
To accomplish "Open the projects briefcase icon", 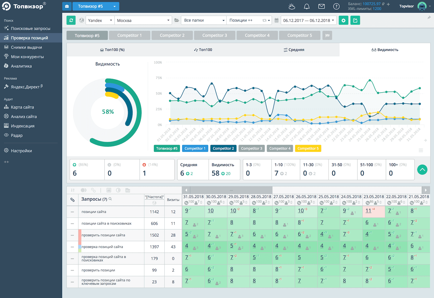I will pos(67,6).
